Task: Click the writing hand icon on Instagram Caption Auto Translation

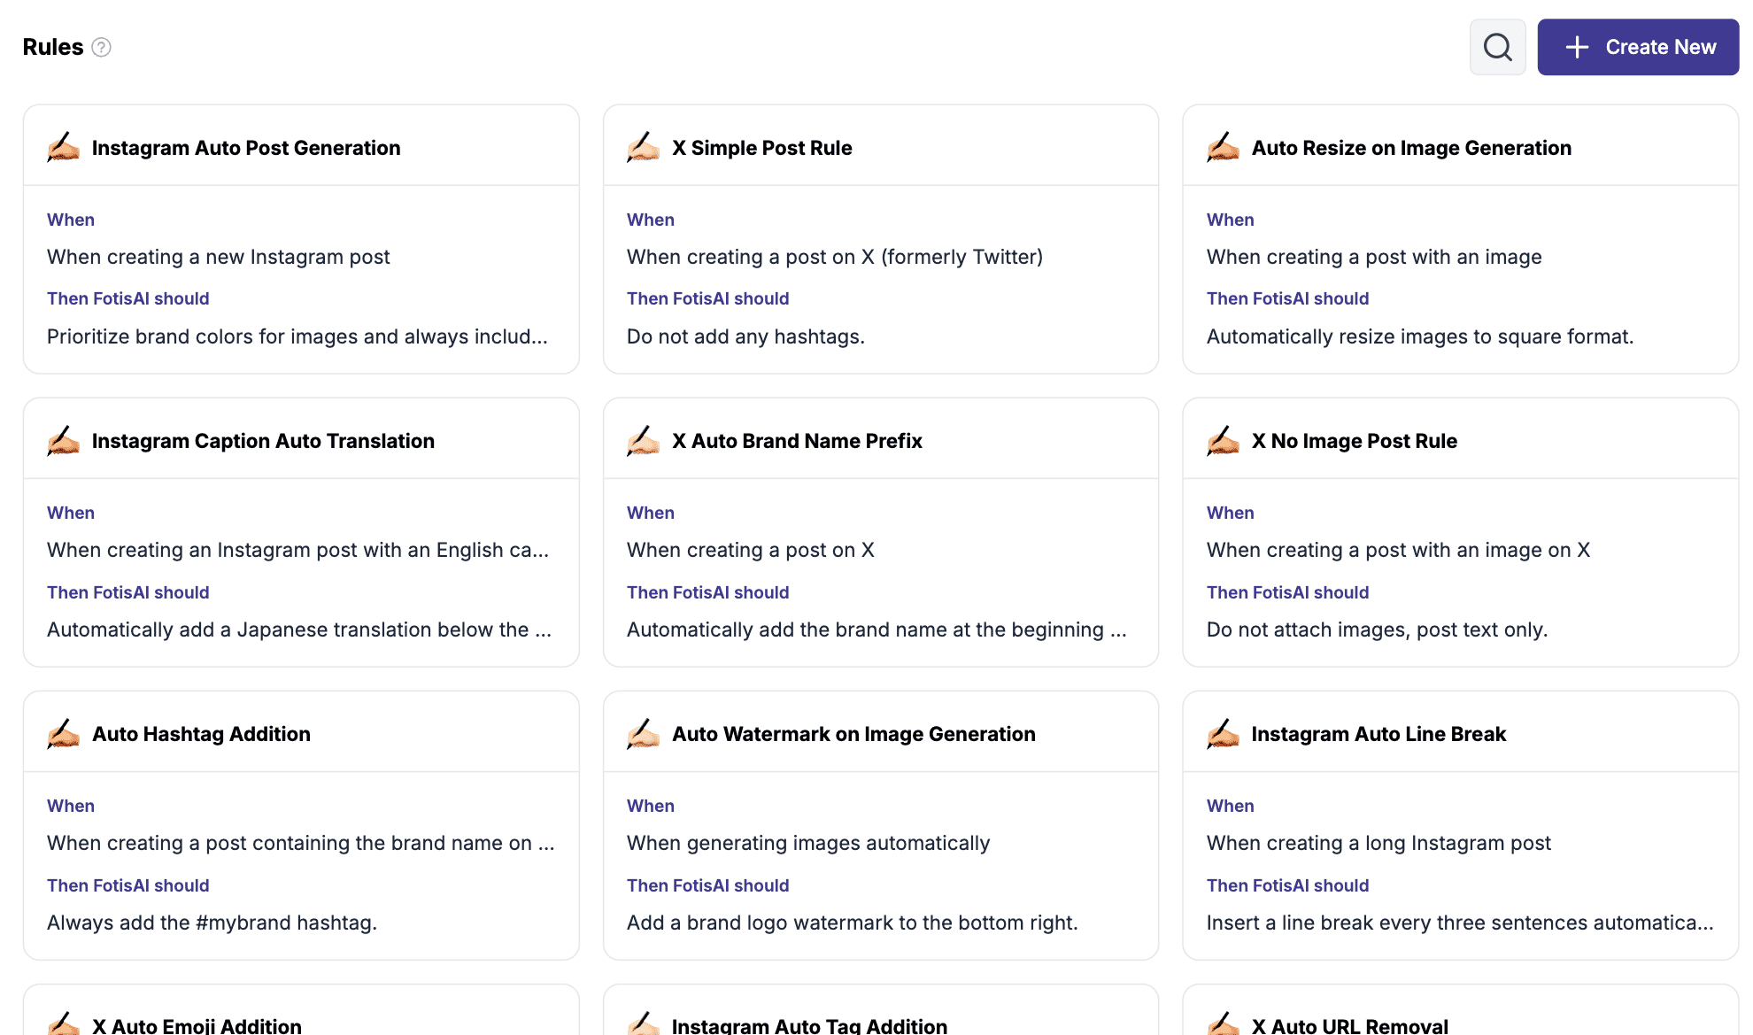Action: [x=64, y=440]
